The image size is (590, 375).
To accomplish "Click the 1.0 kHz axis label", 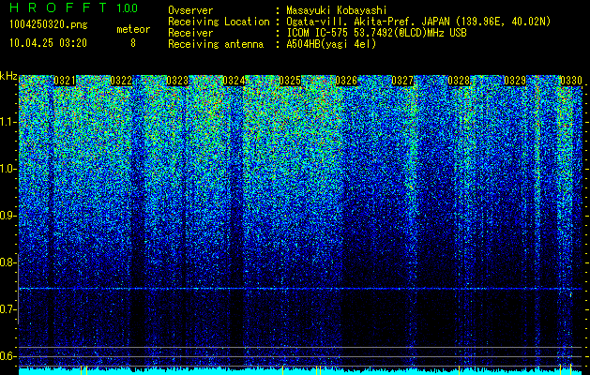I will [8, 170].
